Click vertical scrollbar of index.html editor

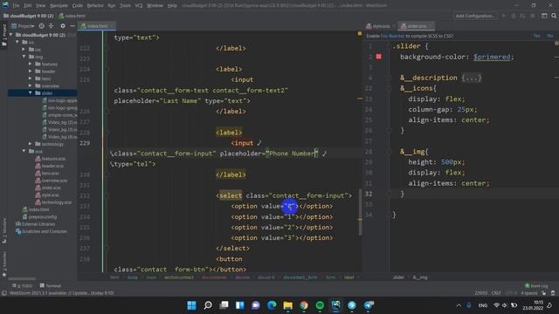[360, 212]
